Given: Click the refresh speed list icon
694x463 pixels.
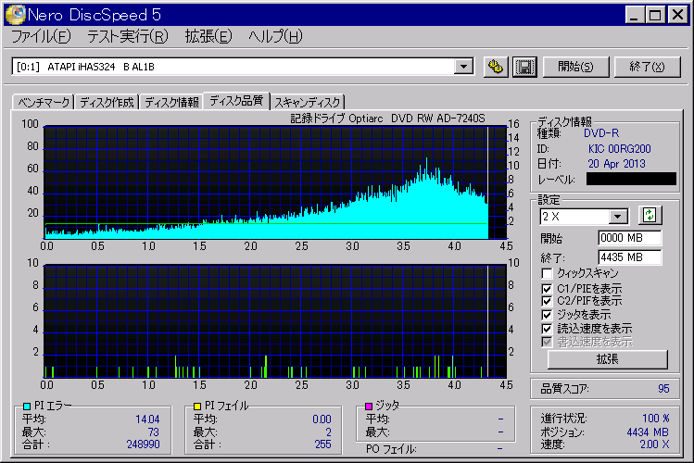Looking at the screenshot, I should pyautogui.click(x=650, y=216).
